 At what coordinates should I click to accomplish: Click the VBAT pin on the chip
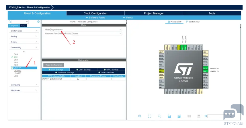[161, 52]
